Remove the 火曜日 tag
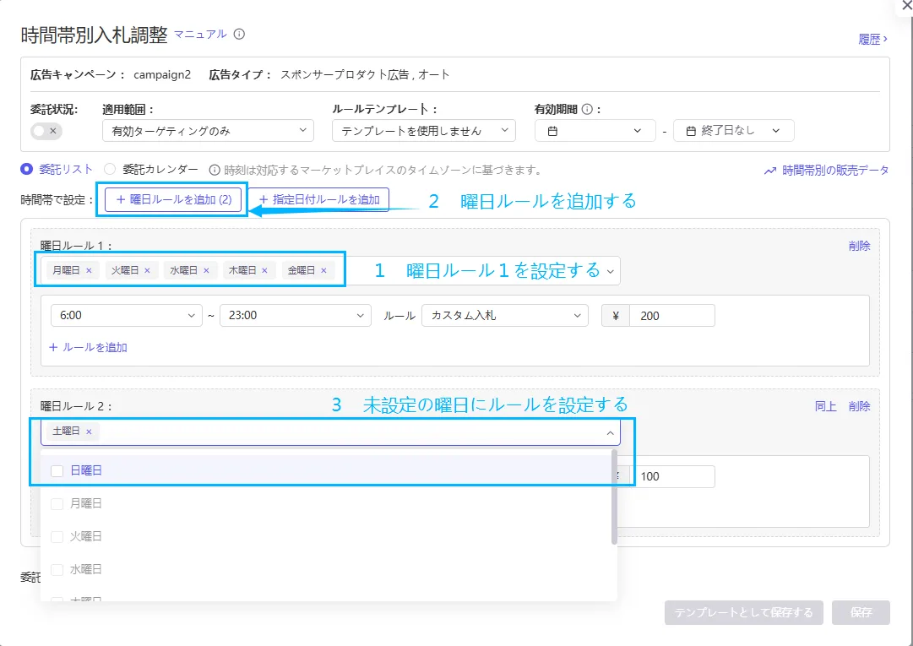This screenshot has height=646, width=913. click(x=147, y=270)
